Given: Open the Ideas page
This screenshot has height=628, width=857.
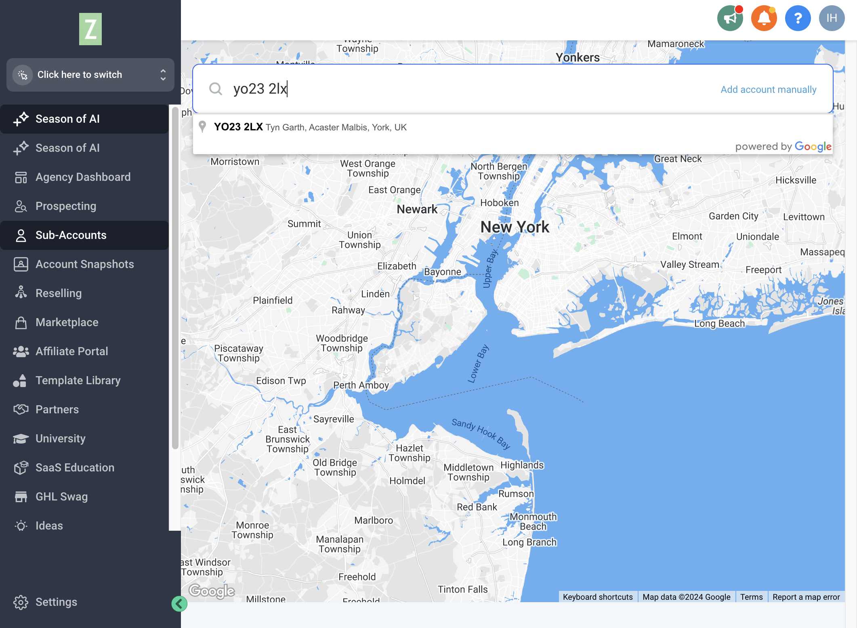Looking at the screenshot, I should [84, 526].
